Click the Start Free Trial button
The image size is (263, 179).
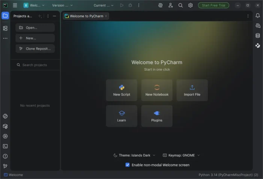click(213, 5)
